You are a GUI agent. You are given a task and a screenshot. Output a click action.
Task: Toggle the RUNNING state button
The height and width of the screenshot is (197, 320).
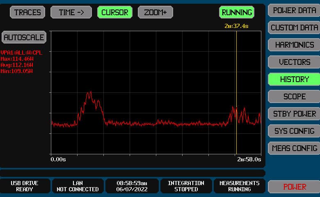tap(237, 12)
